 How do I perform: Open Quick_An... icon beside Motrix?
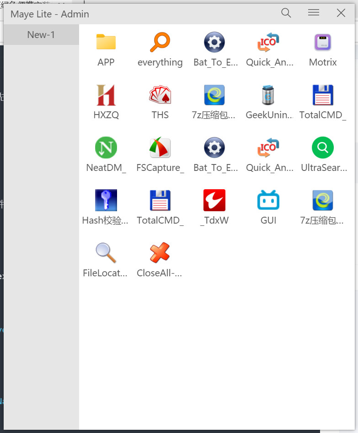[x=268, y=42]
